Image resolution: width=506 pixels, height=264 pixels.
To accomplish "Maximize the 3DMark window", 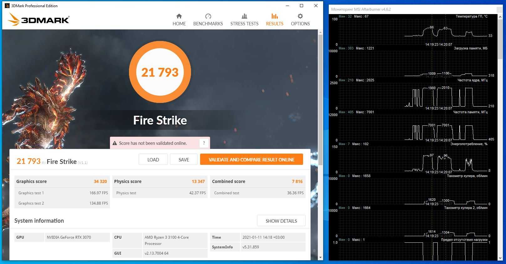I will tap(302, 6).
